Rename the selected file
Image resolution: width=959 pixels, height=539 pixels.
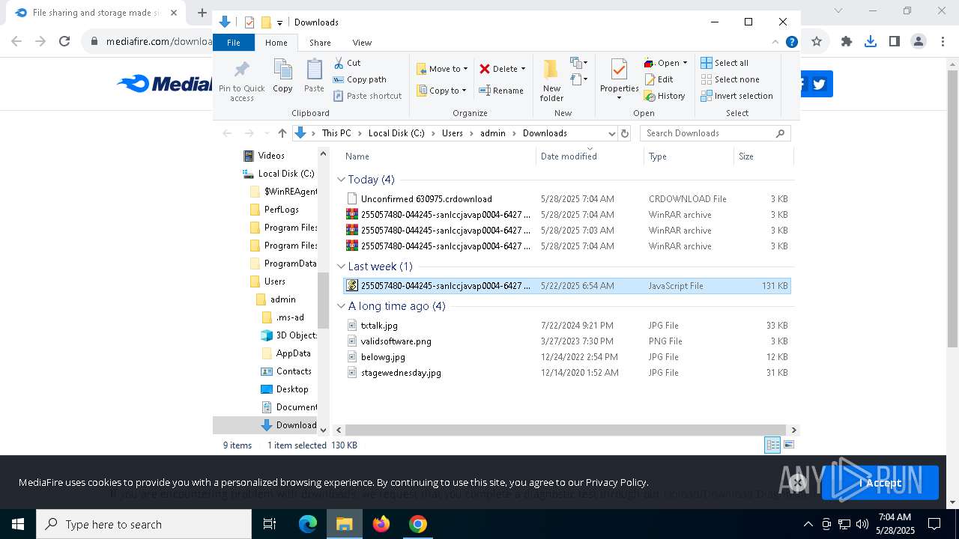coord(501,91)
